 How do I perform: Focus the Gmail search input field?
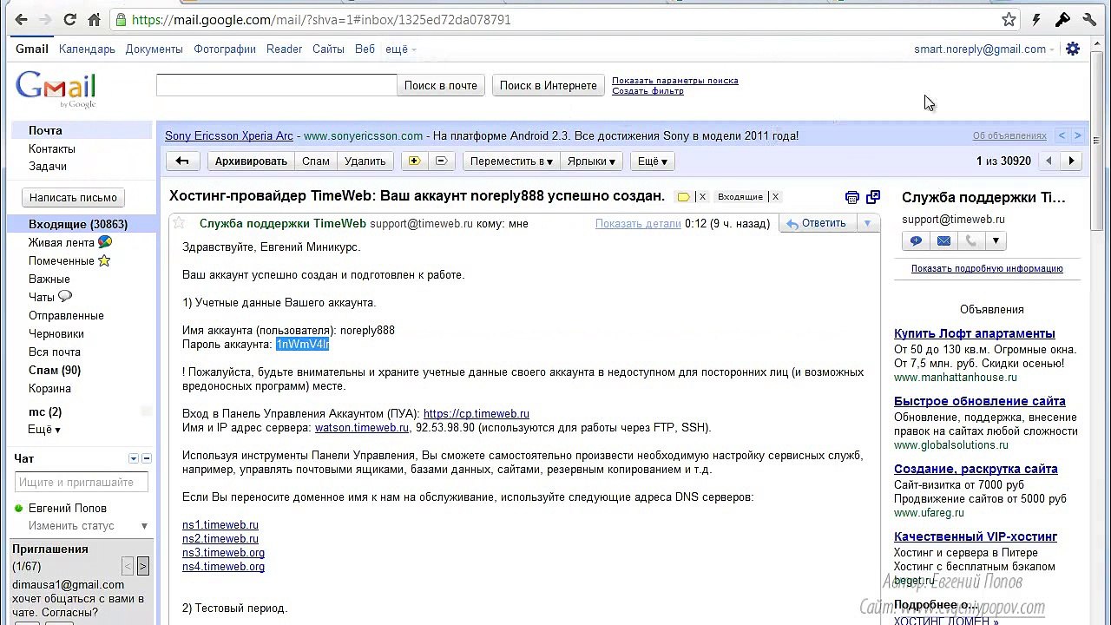coord(276,85)
